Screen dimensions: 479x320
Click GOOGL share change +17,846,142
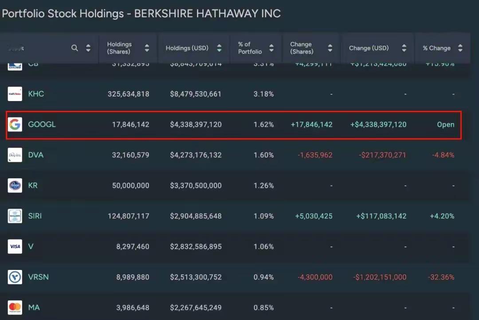(x=312, y=124)
